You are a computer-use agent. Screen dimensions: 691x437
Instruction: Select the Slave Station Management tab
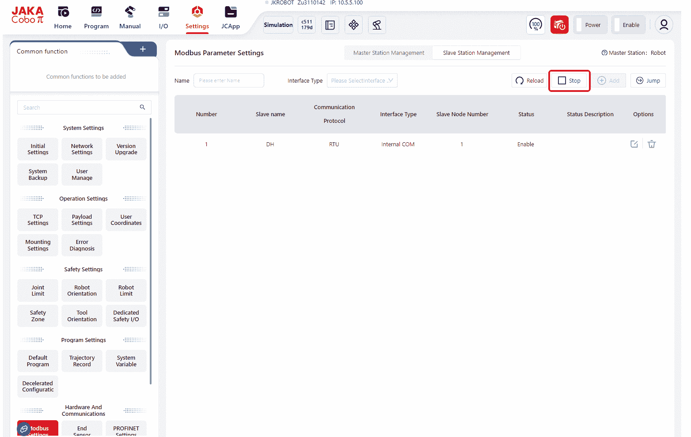(476, 53)
